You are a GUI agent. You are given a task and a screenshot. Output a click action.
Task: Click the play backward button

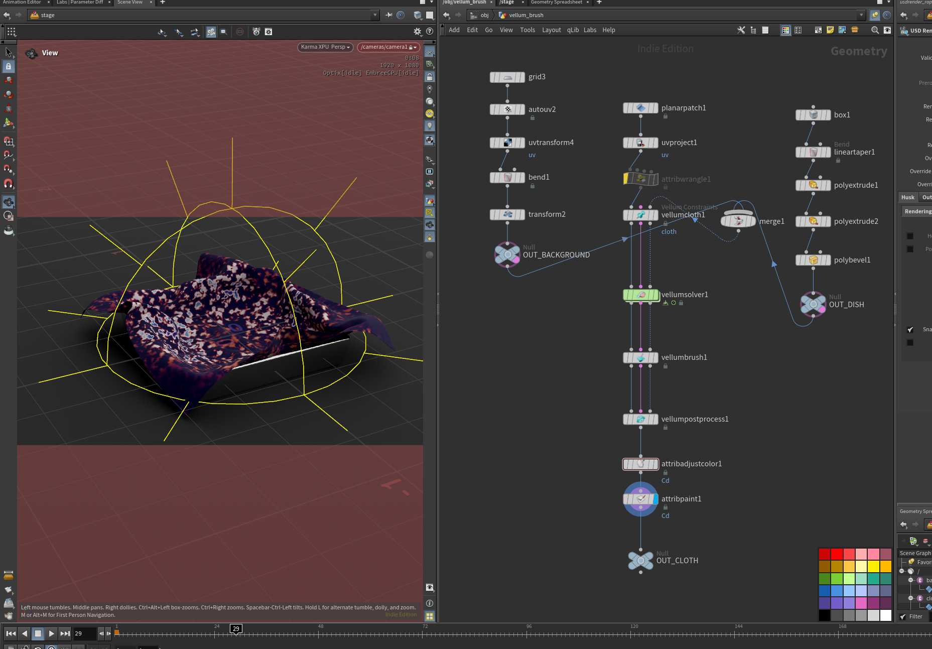(24, 634)
